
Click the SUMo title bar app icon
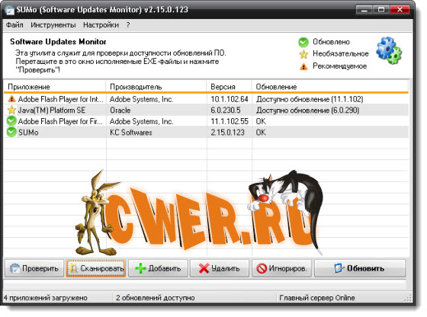10,10
